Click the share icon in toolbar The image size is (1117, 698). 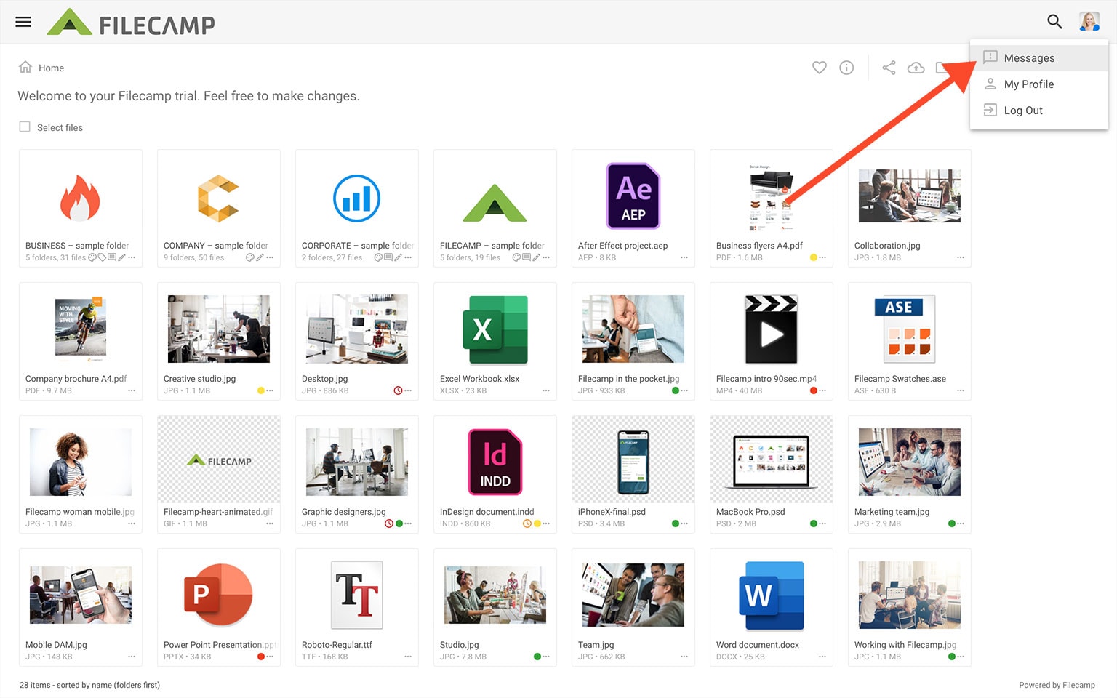pos(889,68)
